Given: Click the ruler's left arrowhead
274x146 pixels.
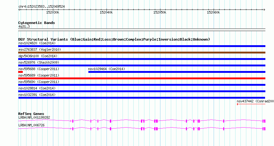Looking at the screenshot, I should click(19, 10).
